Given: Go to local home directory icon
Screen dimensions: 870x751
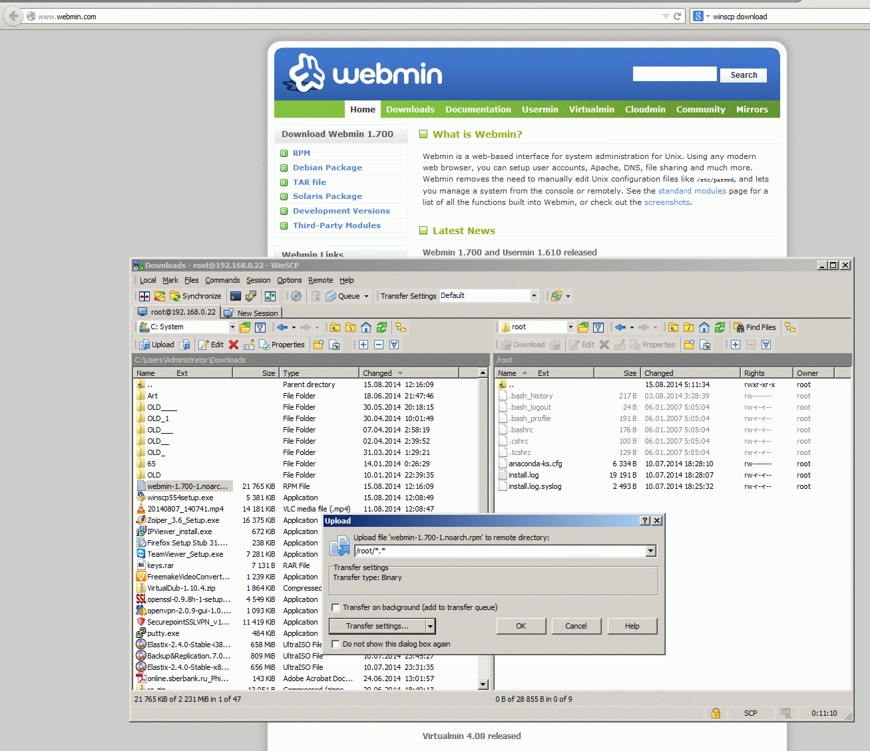Looking at the screenshot, I should coord(366,327).
